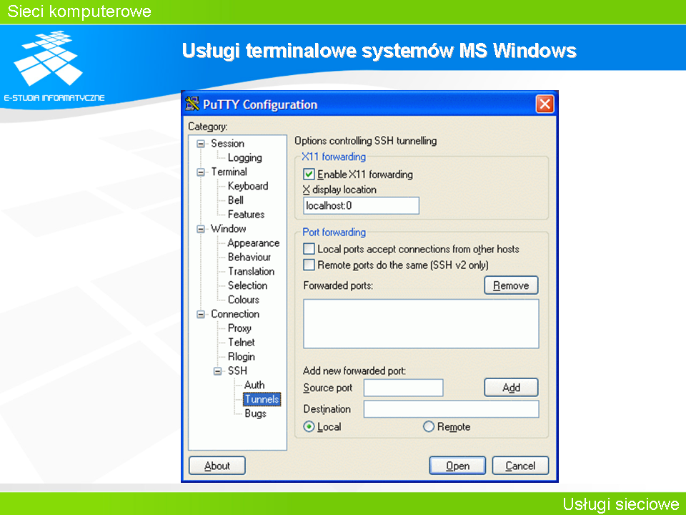Click the 'Category:' label
The image size is (686, 515).
(208, 127)
